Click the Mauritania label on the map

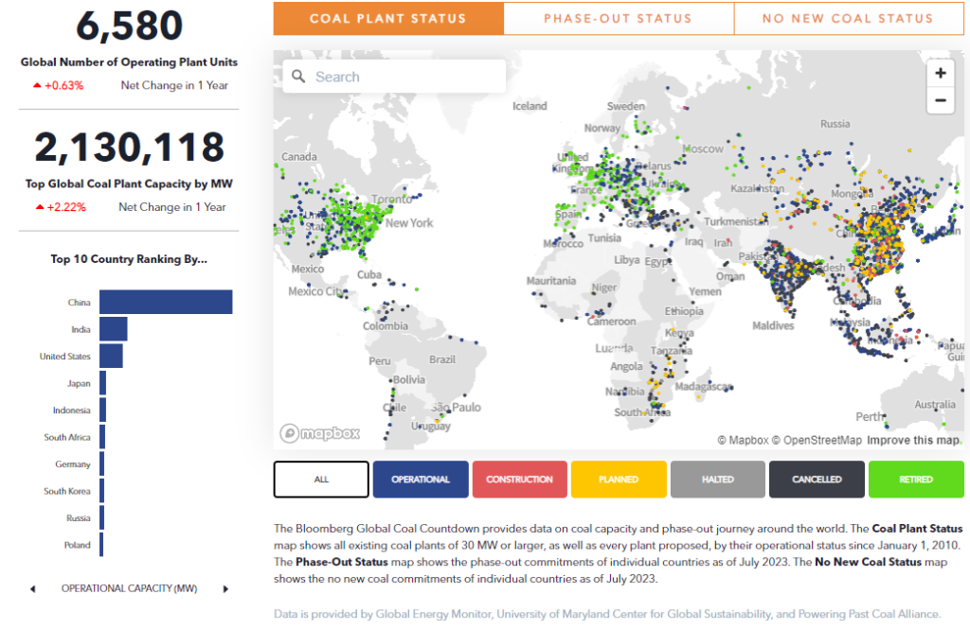[x=551, y=281]
